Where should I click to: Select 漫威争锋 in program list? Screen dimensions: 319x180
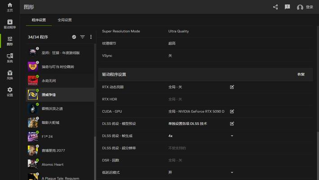click(x=60, y=94)
